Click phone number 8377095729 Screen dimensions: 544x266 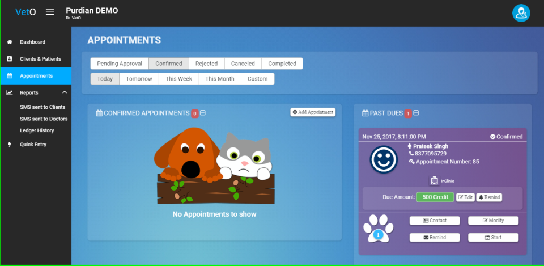click(x=431, y=154)
